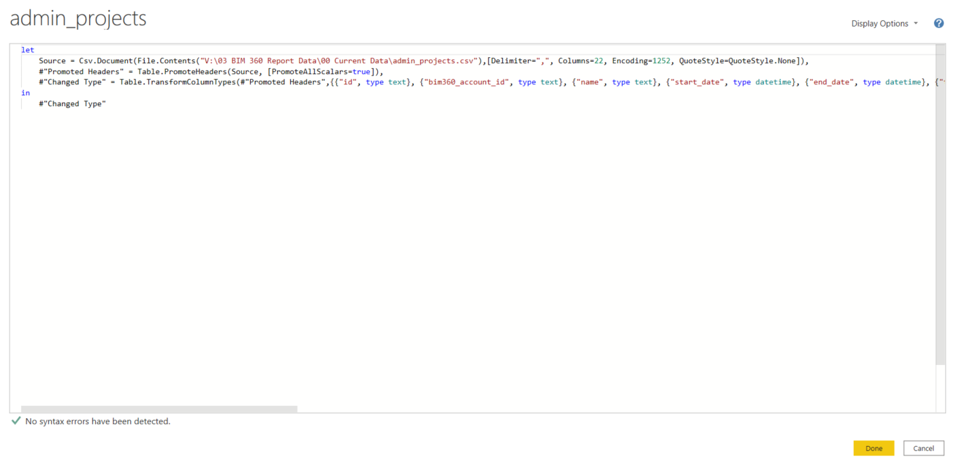Click the admin_projects query title

click(x=78, y=18)
